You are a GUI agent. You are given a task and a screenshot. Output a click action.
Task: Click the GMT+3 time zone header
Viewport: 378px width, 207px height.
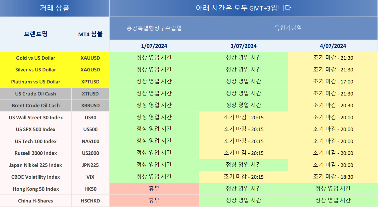click(243, 8)
